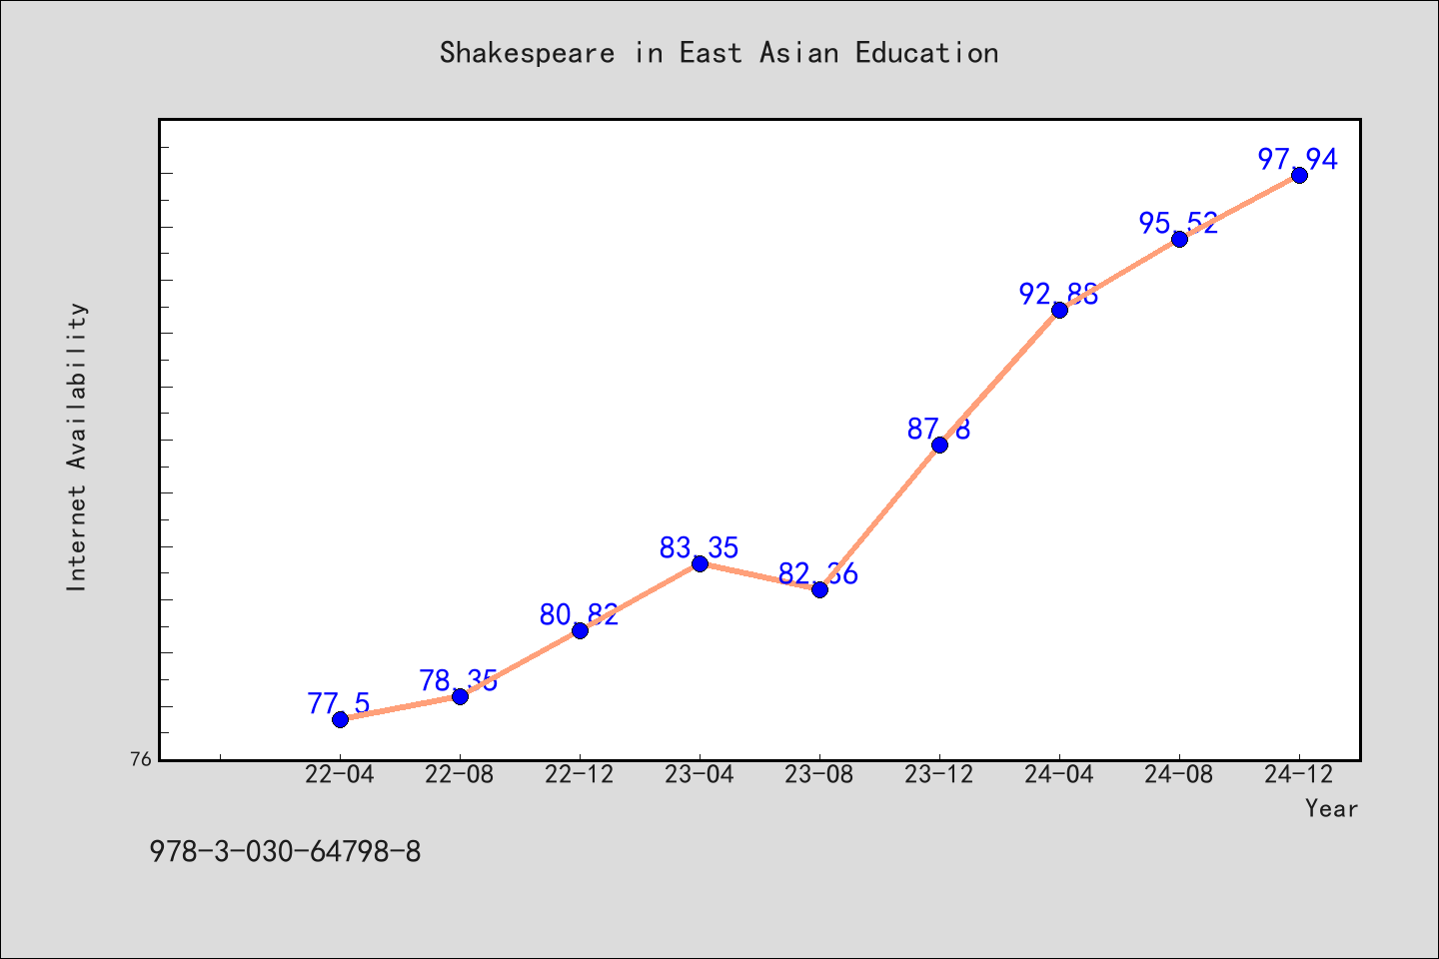Click the 24-08 data point marker
This screenshot has height=959, width=1439.
coord(1179,239)
